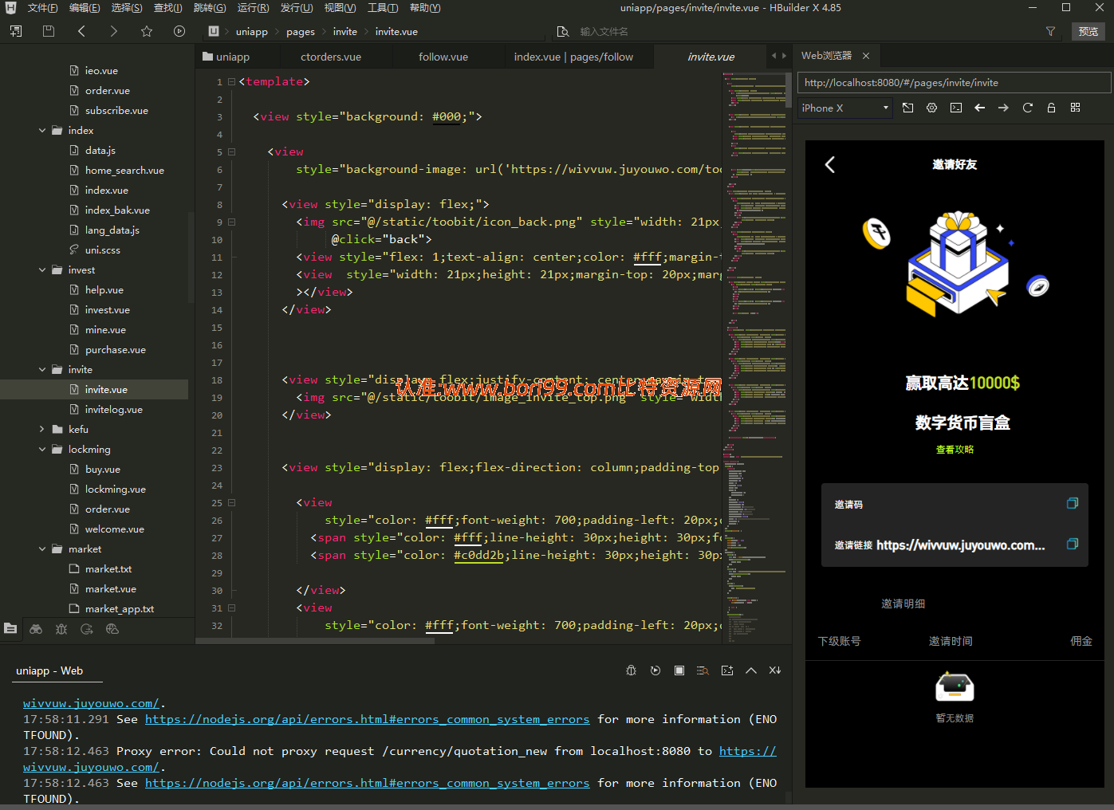Image resolution: width=1114 pixels, height=810 pixels.
Task: Stop the running uniapp console process
Action: 679,670
